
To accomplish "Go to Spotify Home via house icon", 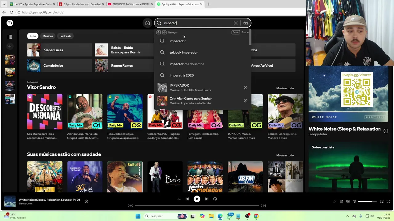I will 147,23.
